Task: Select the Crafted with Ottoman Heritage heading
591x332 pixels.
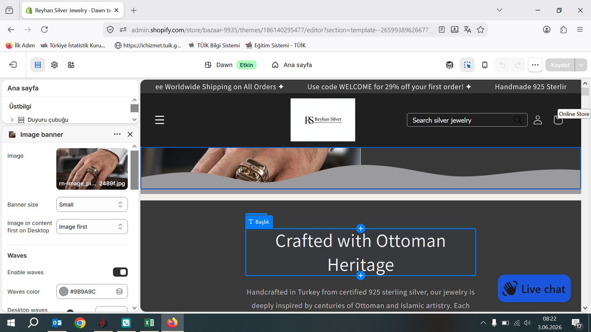Action: click(360, 252)
